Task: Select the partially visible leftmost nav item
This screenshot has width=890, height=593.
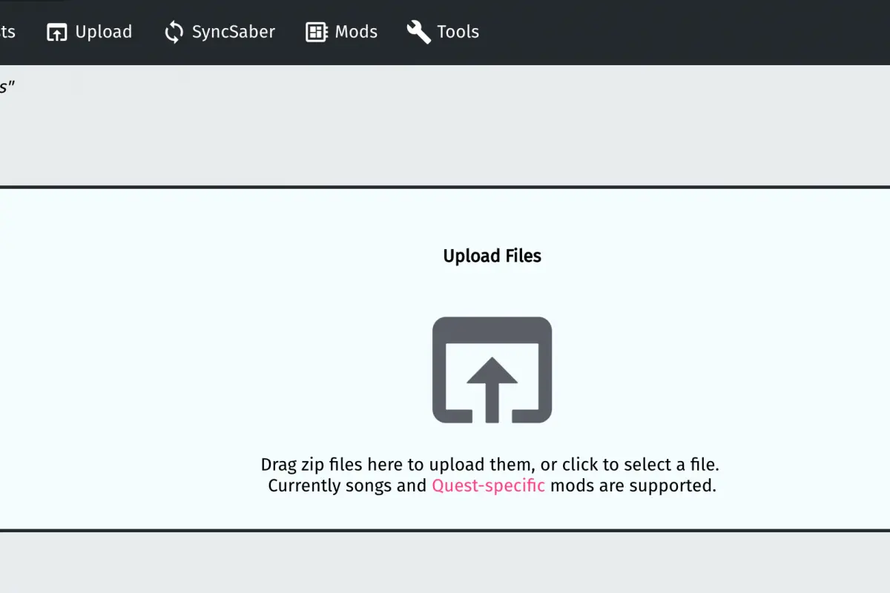Action: coord(7,32)
